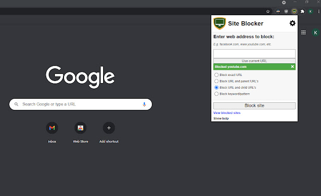Select Block URL and child URL's
The image size is (321, 196).
tap(216, 88)
